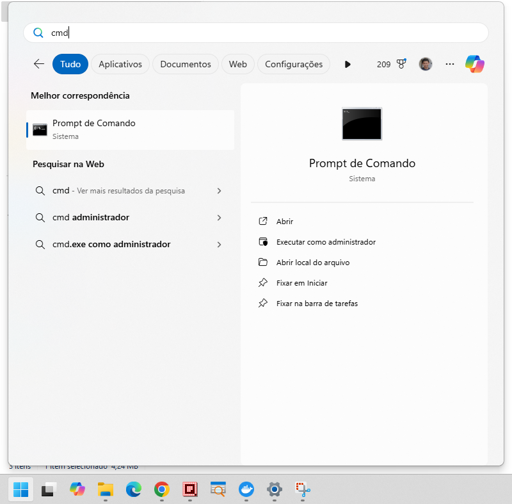Switch to the Web filter
Image resolution: width=512 pixels, height=504 pixels.
237,64
